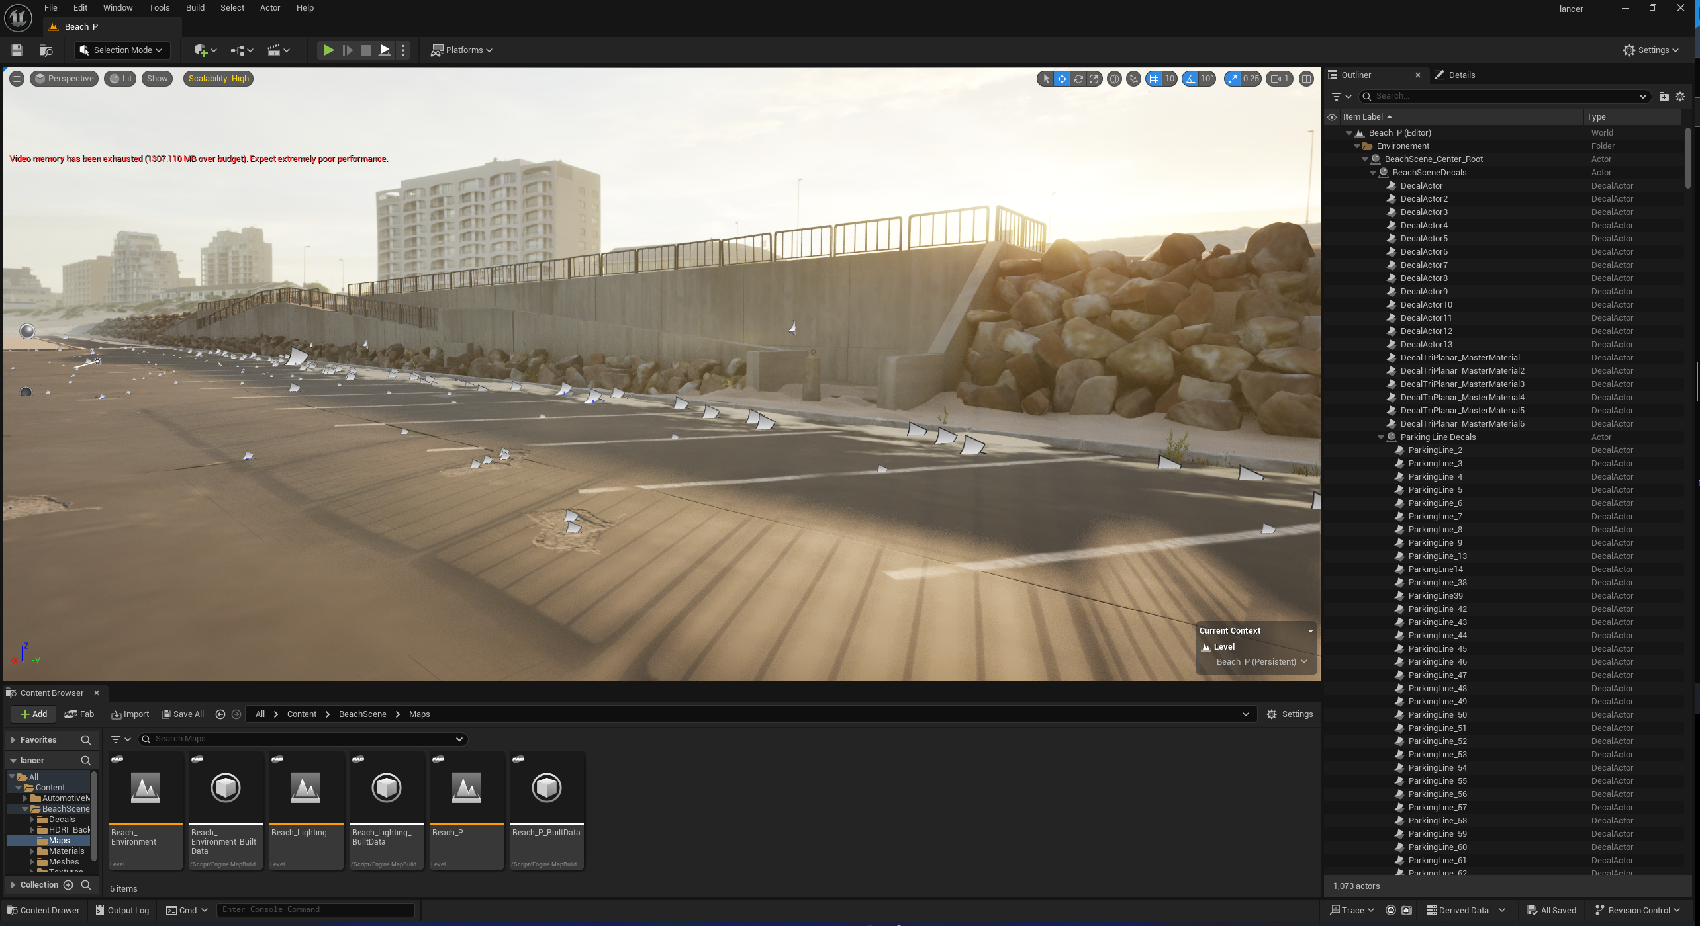Open the play options three-dot menu
Image resolution: width=1700 pixels, height=926 pixels.
pos(403,50)
